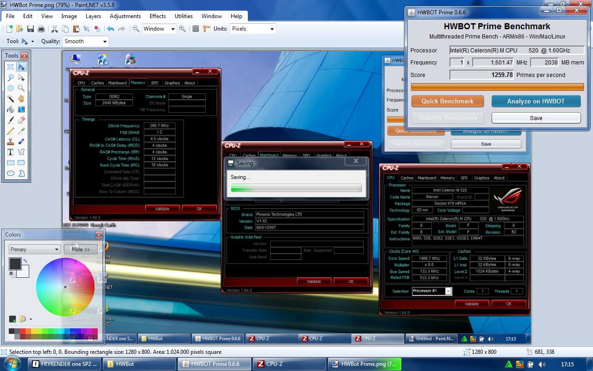This screenshot has height=371, width=593.
Task: Open the Image menu
Action: [x=69, y=16]
